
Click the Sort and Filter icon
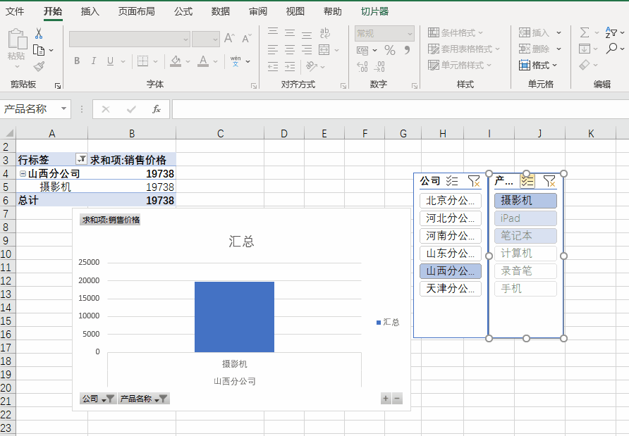click(611, 32)
